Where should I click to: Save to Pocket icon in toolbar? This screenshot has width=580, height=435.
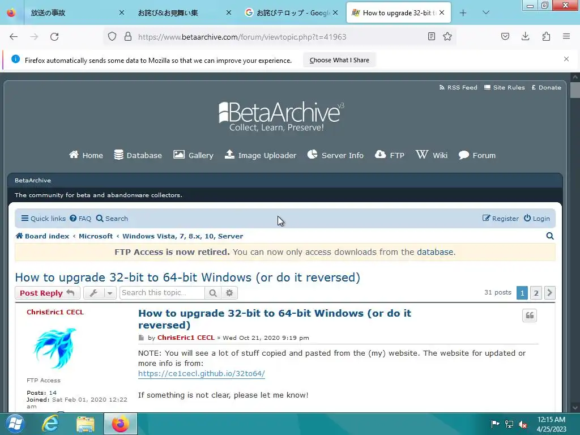(505, 36)
